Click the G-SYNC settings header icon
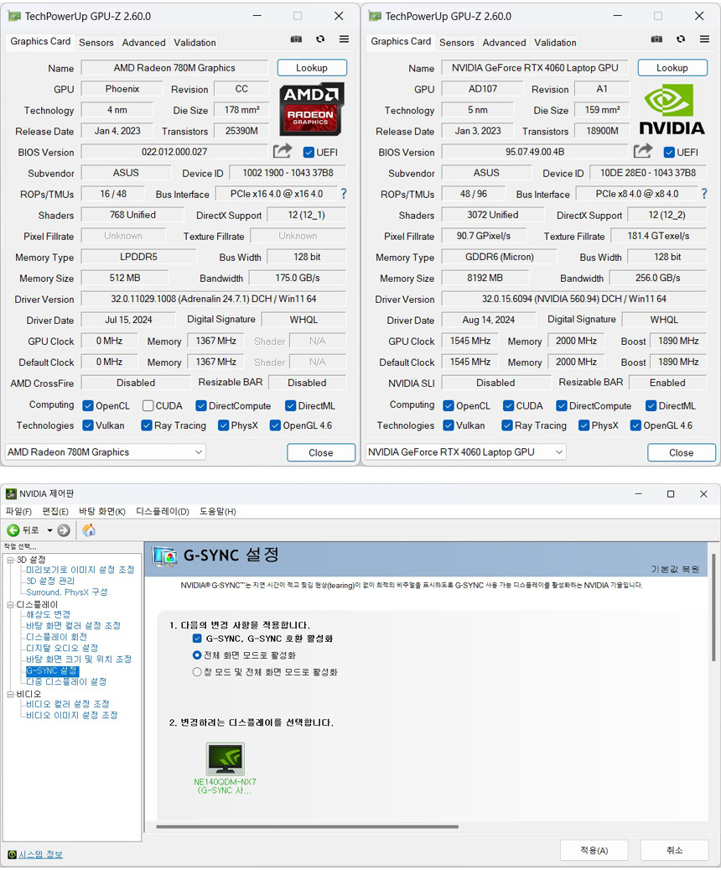Image resolution: width=721 pixels, height=871 pixels. pyautogui.click(x=165, y=555)
